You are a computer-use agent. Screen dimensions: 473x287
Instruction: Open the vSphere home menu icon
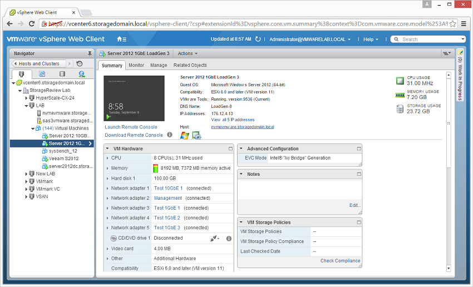[121, 39]
